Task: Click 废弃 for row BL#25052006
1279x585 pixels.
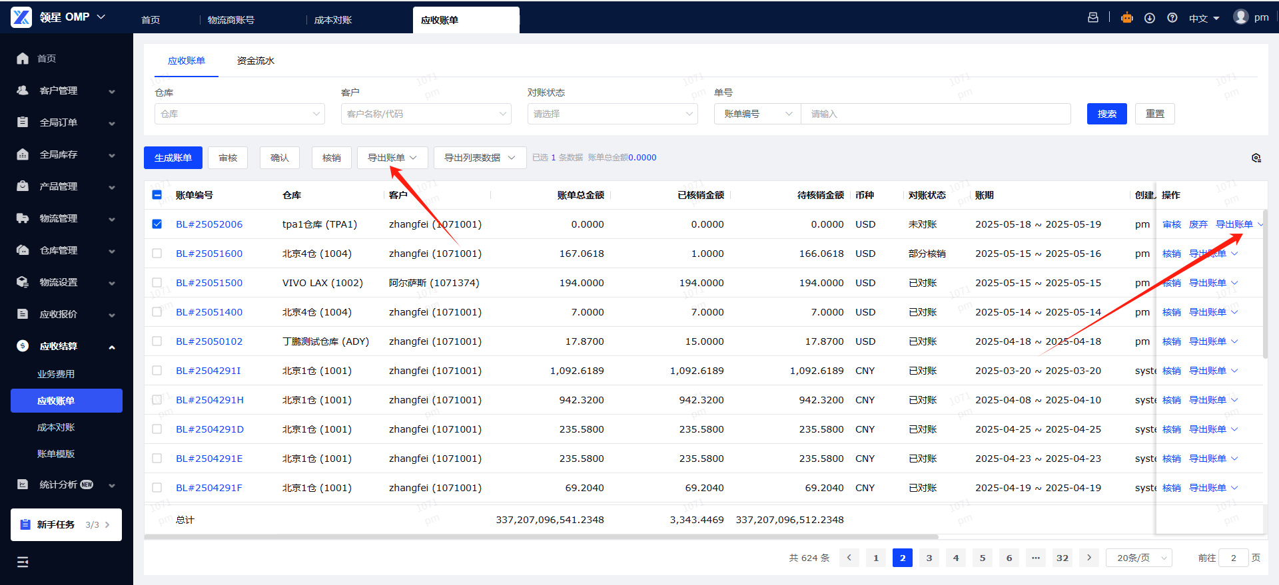Action: [x=1198, y=224]
